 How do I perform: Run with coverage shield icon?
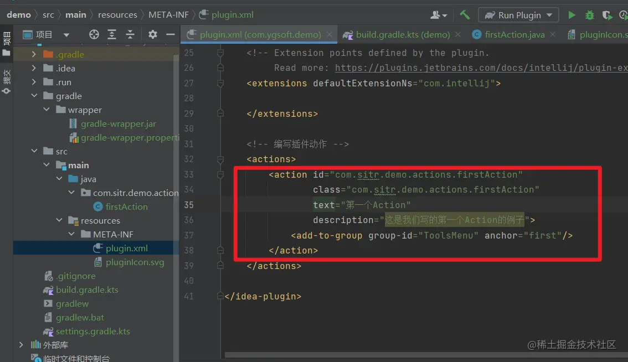[607, 15]
